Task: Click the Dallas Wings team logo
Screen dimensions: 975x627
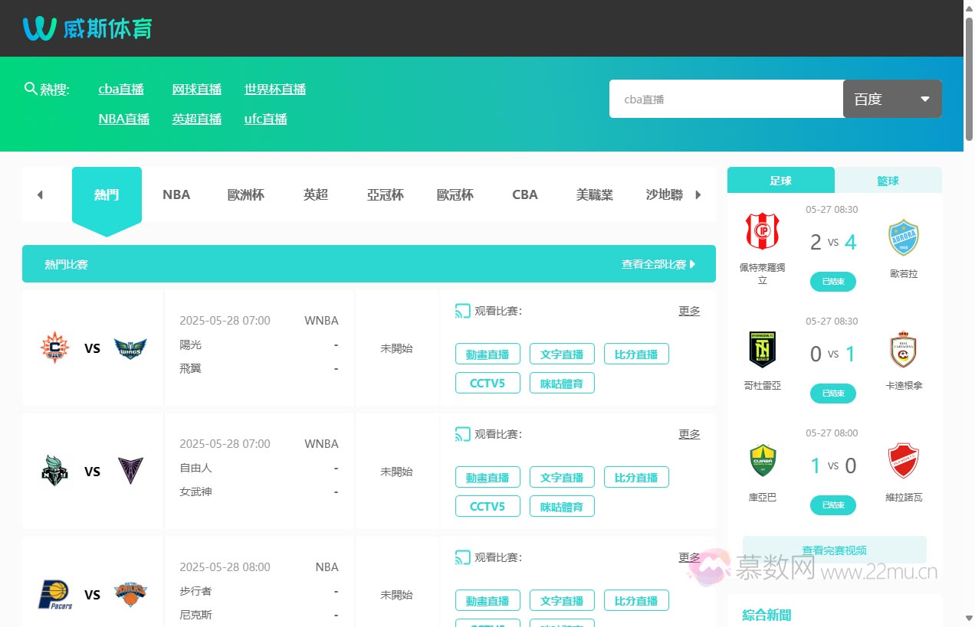Action: point(130,348)
